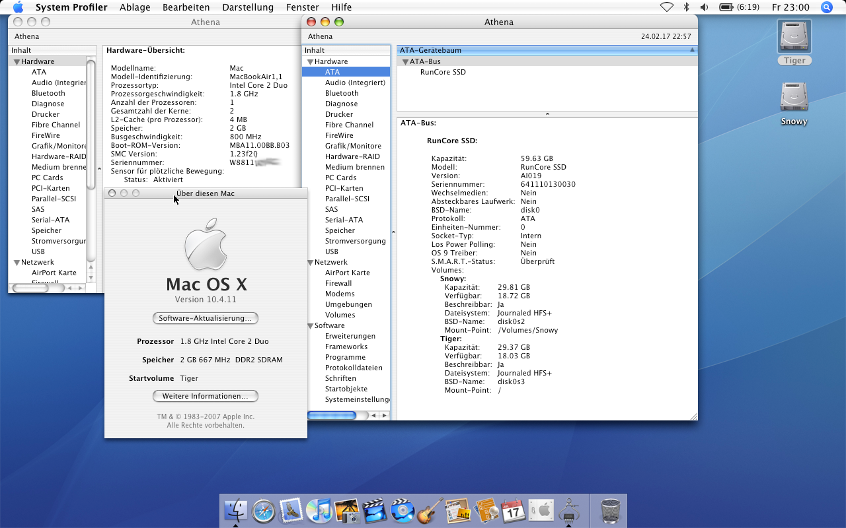Viewport: 846px width, 528px height.
Task: Select AirPort Karte in ATA window sidebar
Action: 348,273
